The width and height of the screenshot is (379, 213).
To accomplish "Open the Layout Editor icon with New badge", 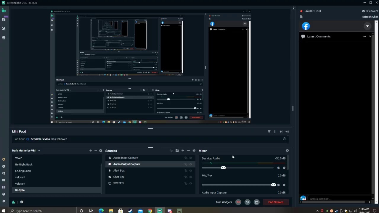I will tap(4, 19).
